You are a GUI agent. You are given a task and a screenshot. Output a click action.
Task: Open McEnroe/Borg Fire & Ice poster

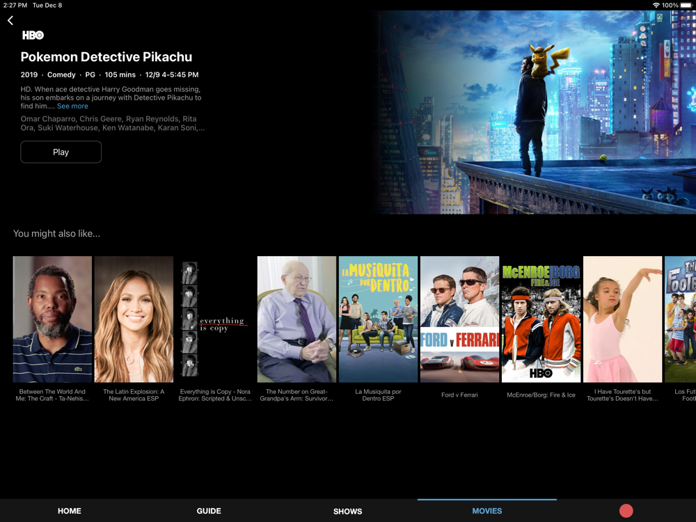pyautogui.click(x=541, y=319)
